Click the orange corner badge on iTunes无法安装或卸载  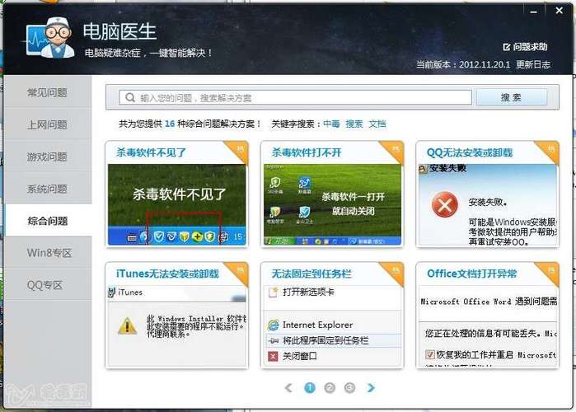tap(239, 272)
